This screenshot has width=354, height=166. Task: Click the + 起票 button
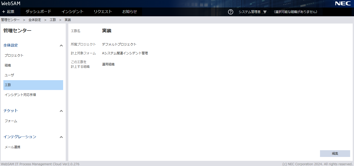[8, 12]
